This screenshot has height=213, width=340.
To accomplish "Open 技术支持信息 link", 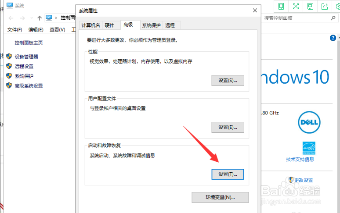I will [300, 160].
